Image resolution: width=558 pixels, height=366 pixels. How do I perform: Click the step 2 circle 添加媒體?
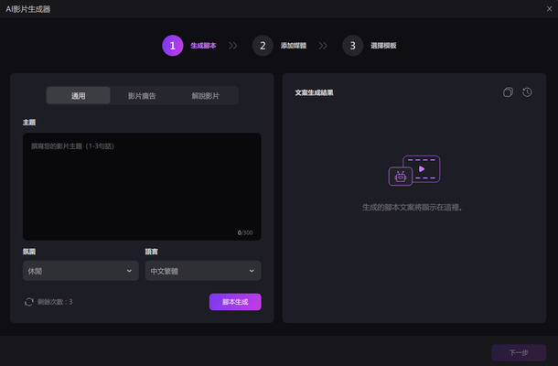(x=263, y=46)
